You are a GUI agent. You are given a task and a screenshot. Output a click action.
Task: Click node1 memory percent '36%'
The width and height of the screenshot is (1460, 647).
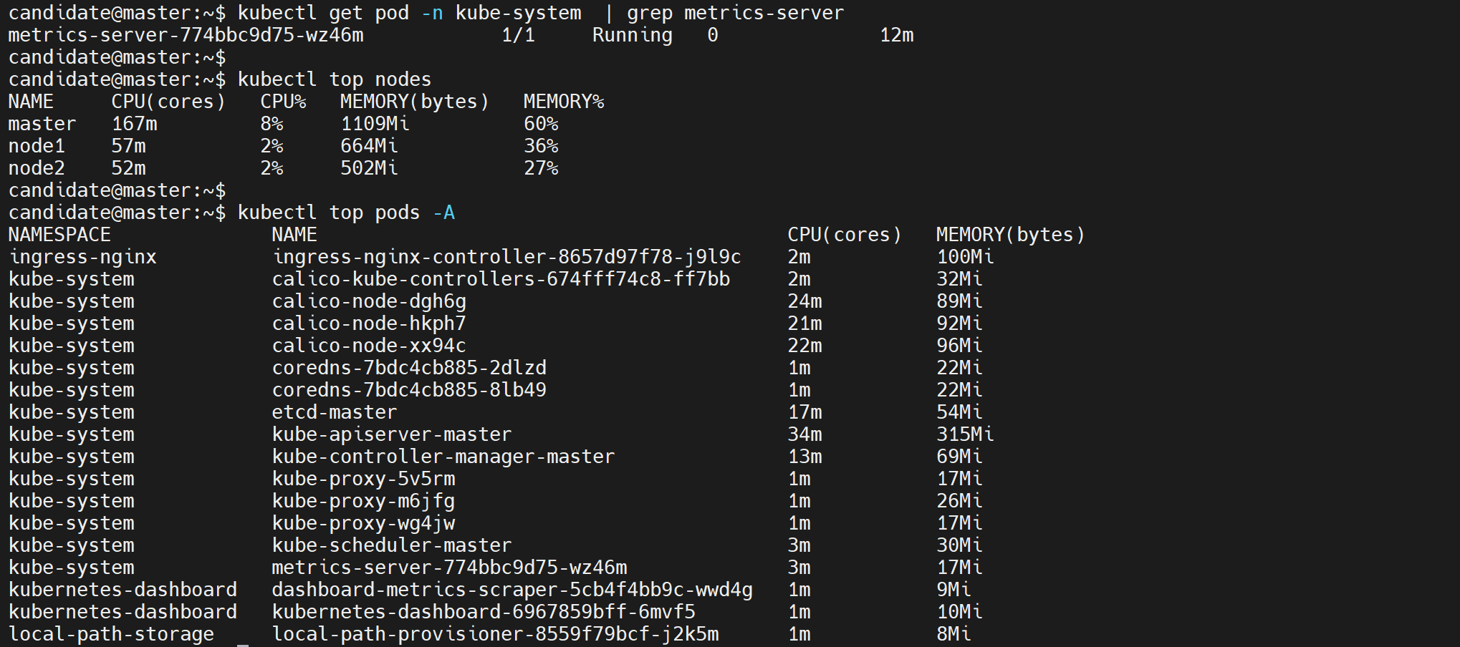tap(541, 146)
